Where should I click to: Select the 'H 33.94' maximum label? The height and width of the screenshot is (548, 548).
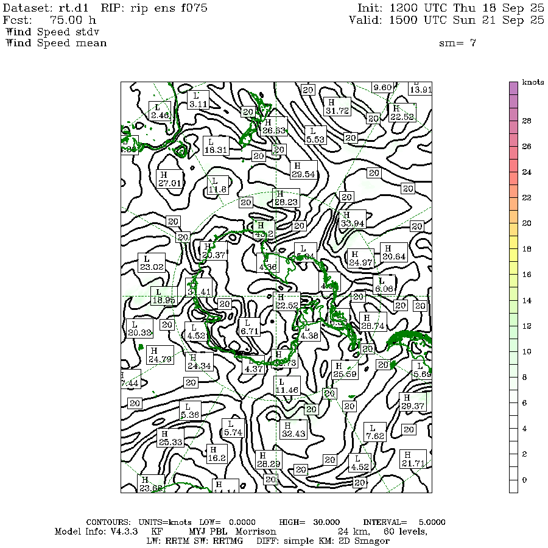[353, 219]
